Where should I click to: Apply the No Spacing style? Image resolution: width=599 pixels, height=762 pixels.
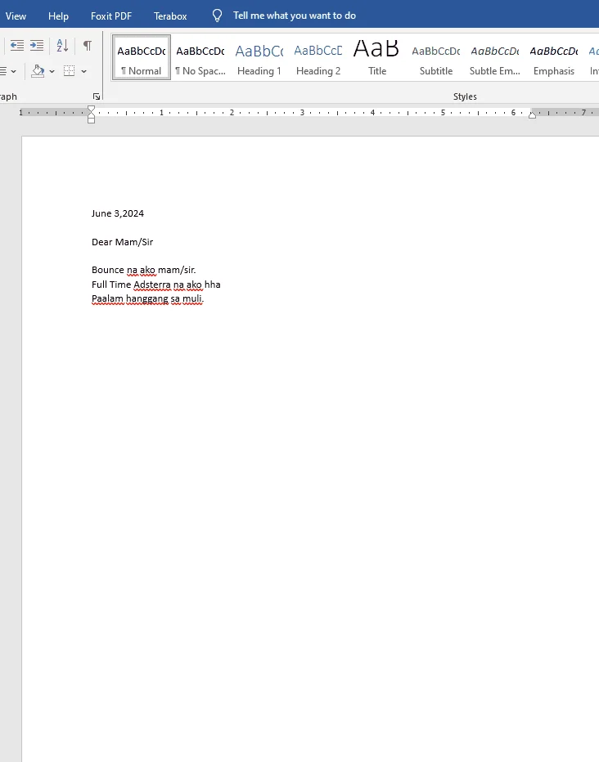(x=200, y=57)
